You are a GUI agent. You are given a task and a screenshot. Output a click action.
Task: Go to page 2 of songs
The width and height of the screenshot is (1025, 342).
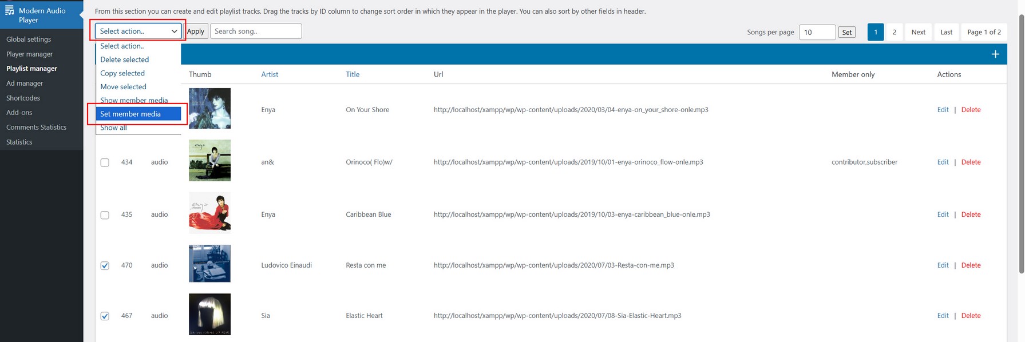coord(894,32)
